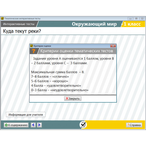Open the Справка help button

134,125
